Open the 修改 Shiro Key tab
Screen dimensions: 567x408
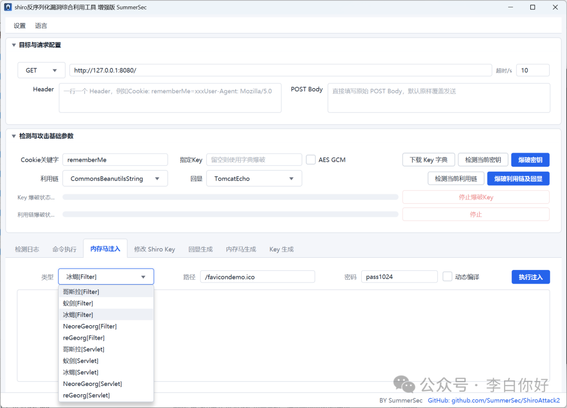point(154,249)
